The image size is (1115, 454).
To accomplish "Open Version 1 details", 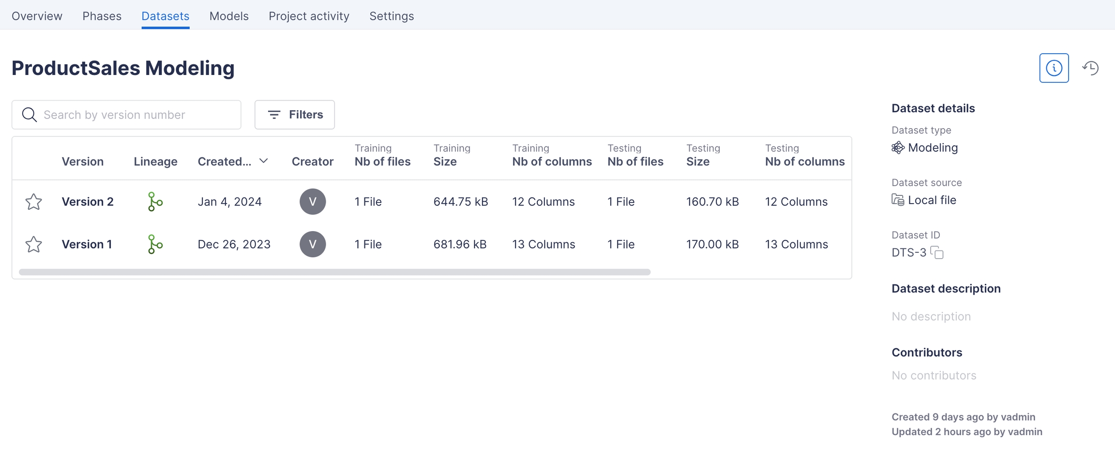I will (87, 244).
